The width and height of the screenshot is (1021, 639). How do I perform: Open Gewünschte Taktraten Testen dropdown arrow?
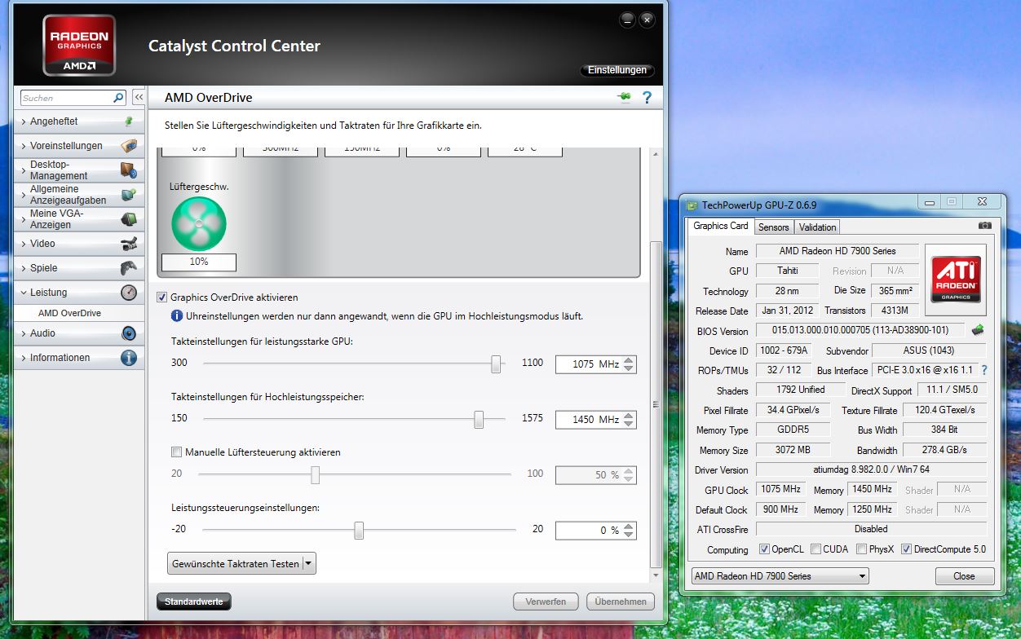point(308,563)
